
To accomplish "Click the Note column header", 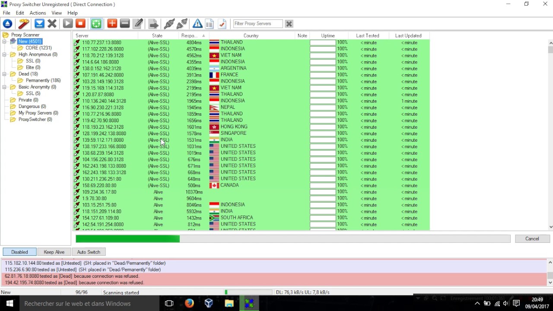I will tap(302, 35).
